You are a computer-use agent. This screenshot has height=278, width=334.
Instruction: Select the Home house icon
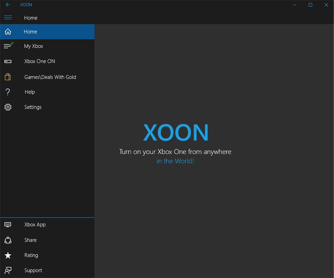[8, 32]
